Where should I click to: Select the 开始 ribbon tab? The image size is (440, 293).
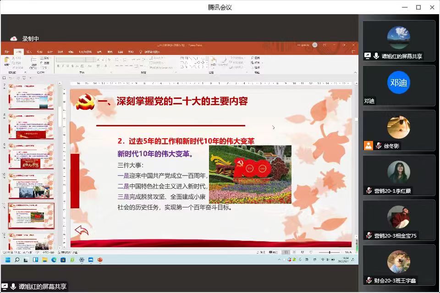pos(18,52)
